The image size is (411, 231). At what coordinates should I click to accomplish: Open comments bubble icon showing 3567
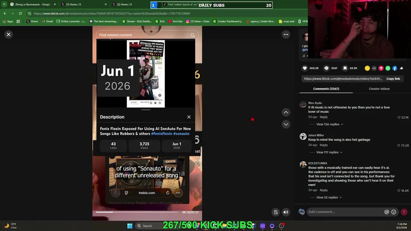pyautogui.click(x=327, y=68)
